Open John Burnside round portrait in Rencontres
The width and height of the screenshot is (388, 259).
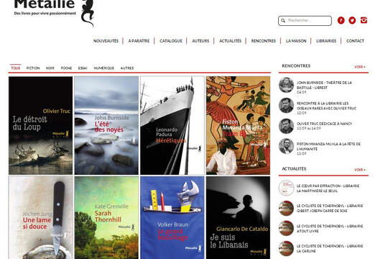pyautogui.click(x=286, y=85)
